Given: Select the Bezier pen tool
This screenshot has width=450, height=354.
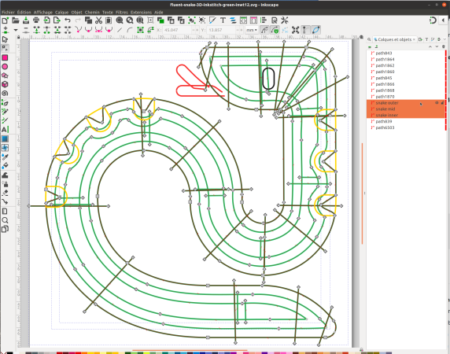Looking at the screenshot, I should point(5,103).
